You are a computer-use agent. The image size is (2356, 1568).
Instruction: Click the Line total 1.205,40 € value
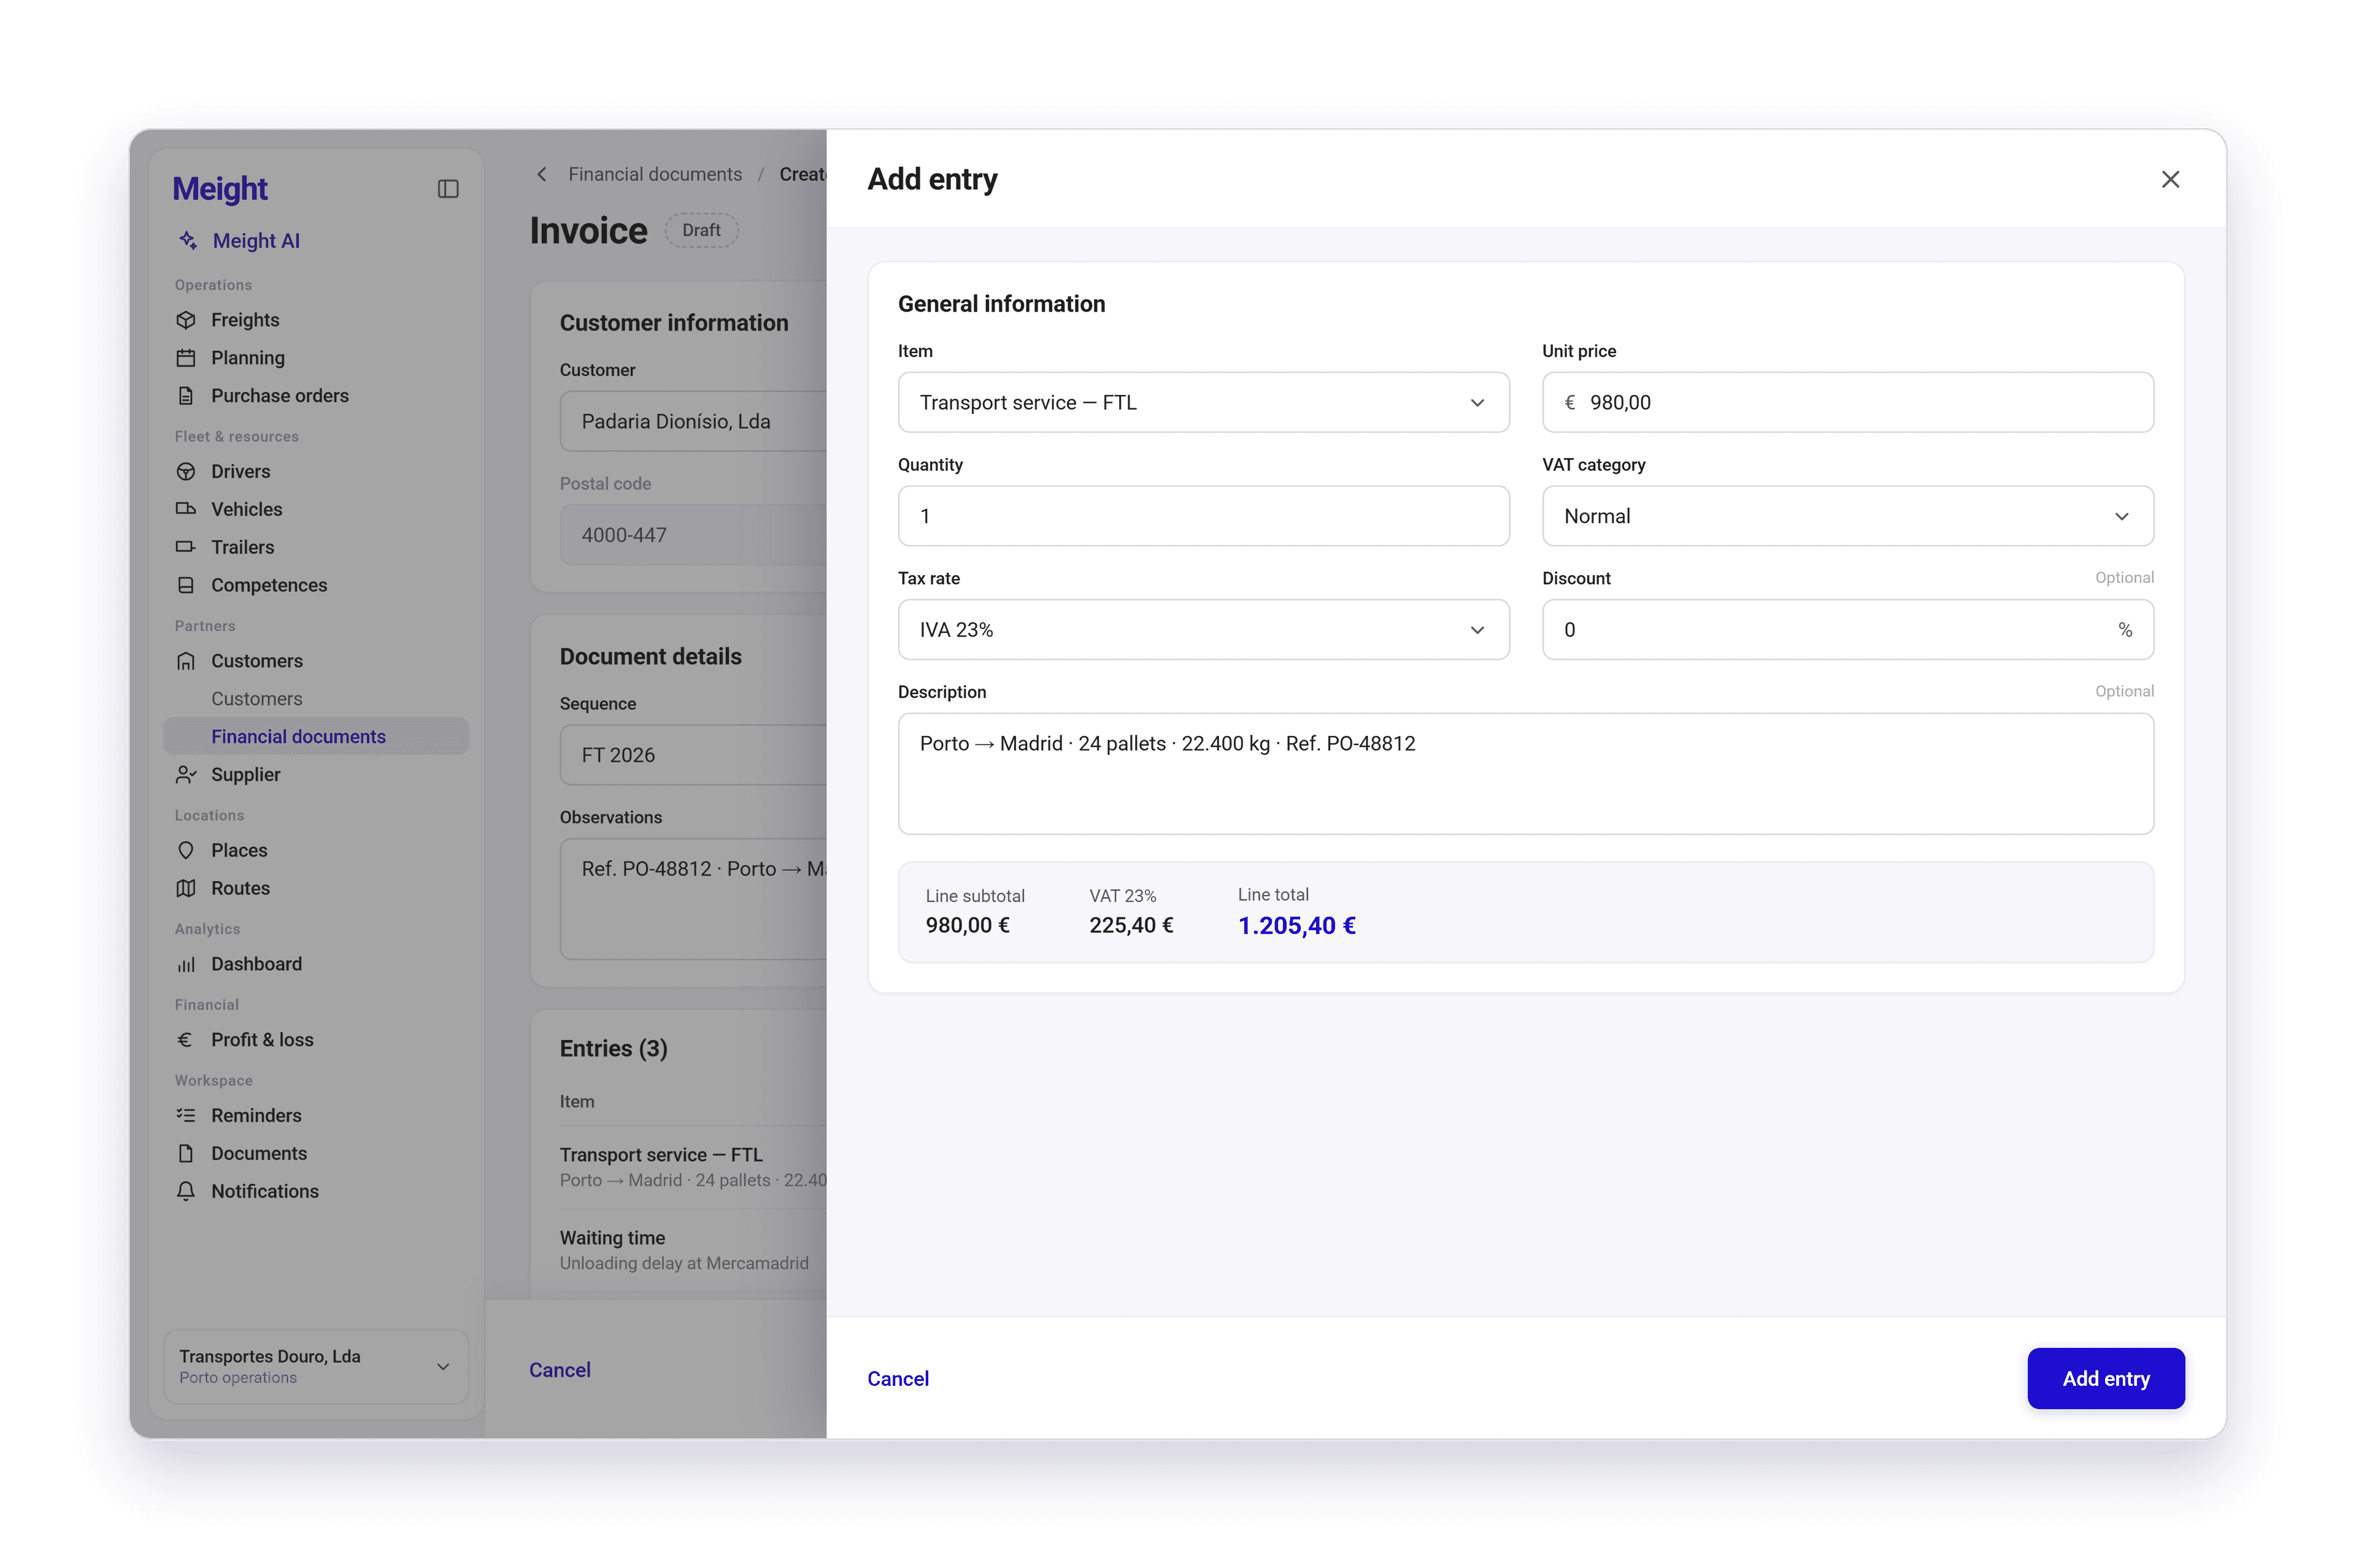click(1296, 926)
